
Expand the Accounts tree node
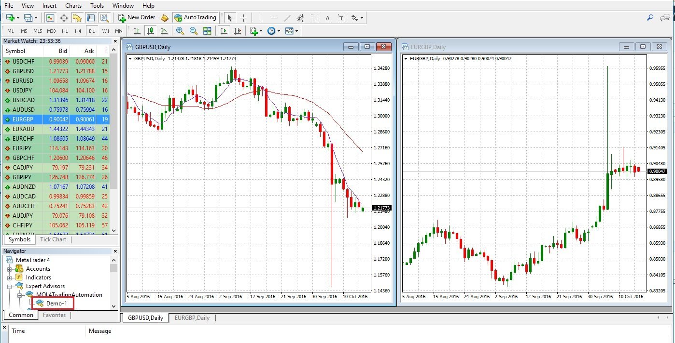point(9,269)
